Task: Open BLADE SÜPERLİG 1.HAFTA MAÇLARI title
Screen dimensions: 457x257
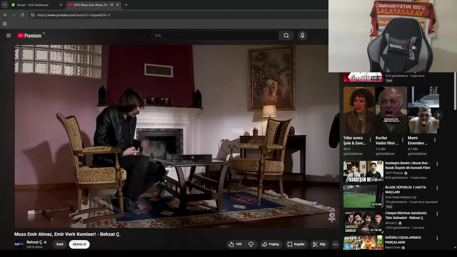Action: pos(406,190)
